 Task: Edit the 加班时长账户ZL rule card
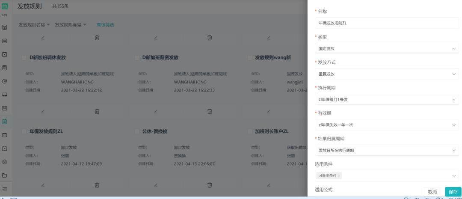pyautogui.click(x=268, y=185)
